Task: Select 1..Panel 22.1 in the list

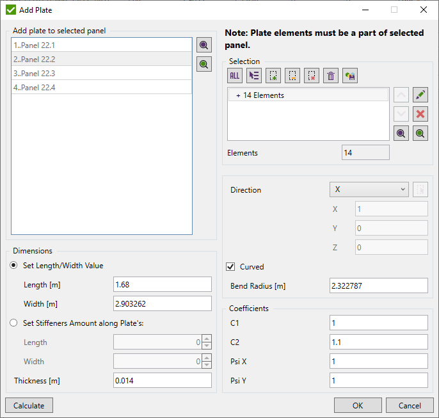Action: [x=102, y=45]
